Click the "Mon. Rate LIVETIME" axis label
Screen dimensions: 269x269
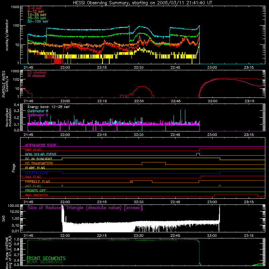pyautogui.click(x=9, y=253)
